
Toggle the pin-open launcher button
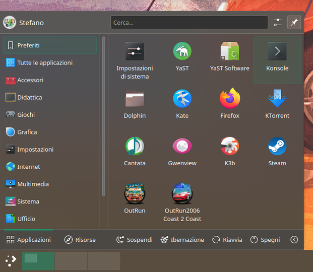pyautogui.click(x=294, y=22)
